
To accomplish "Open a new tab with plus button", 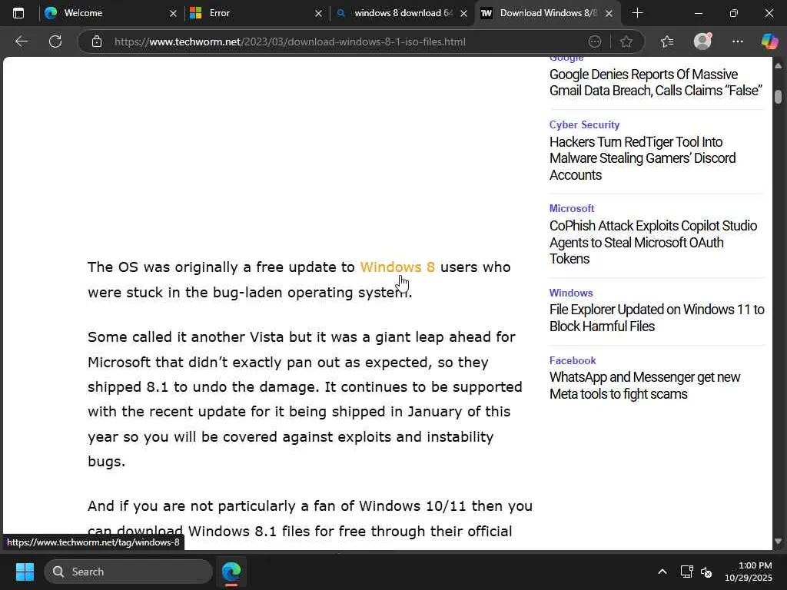I will (637, 13).
